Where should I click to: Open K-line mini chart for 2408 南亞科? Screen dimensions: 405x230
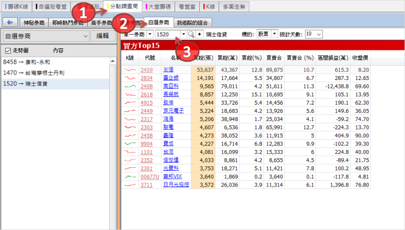(130, 86)
